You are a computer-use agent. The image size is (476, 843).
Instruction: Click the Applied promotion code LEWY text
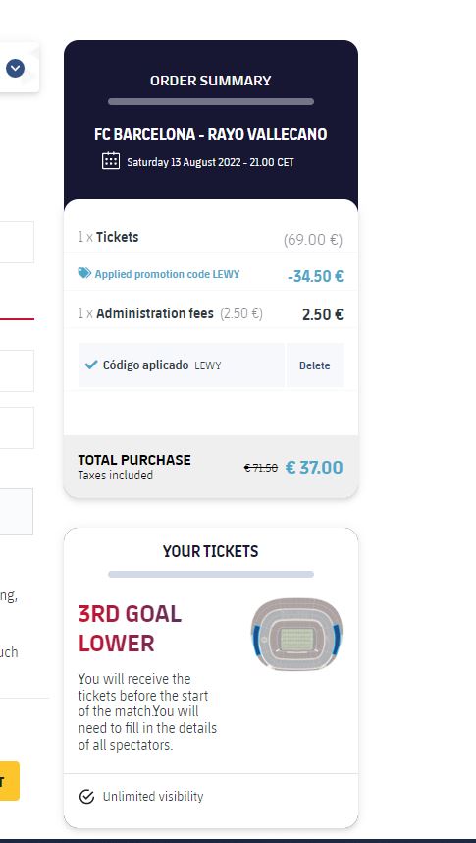(167, 274)
